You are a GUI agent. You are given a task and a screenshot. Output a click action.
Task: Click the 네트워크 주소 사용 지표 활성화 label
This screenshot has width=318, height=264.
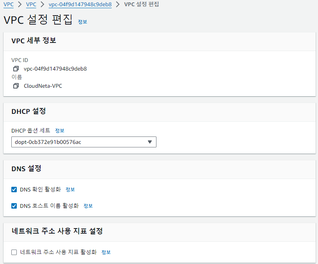(58, 252)
